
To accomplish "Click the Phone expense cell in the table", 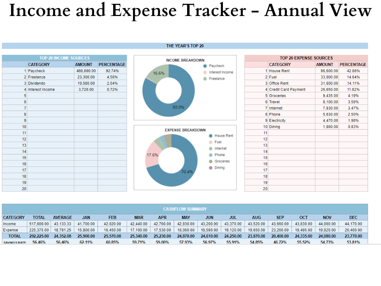I will tap(291, 114).
